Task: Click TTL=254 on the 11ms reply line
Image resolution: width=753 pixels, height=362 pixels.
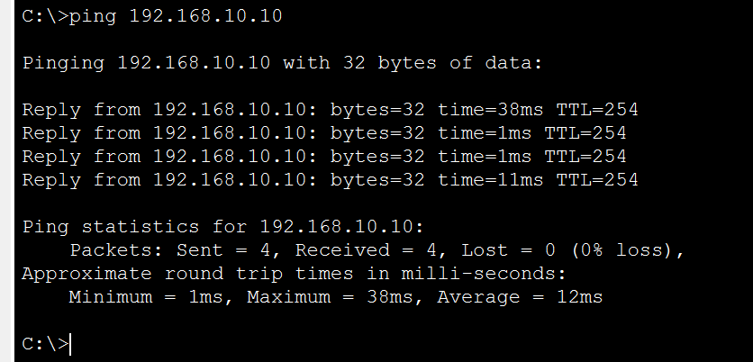Action: [x=597, y=179]
